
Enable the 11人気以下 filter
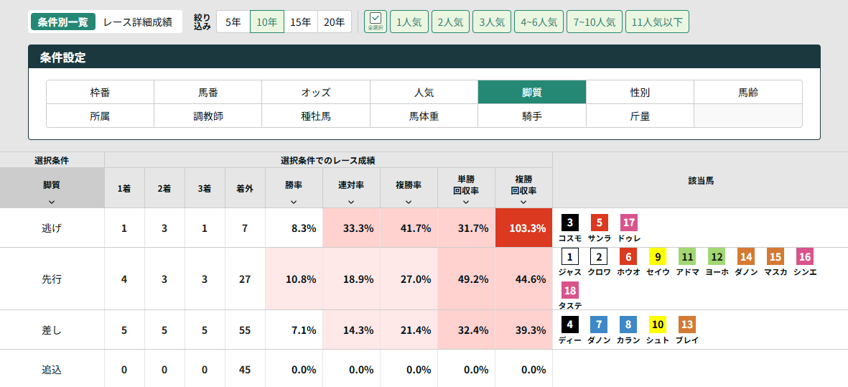[x=657, y=22]
